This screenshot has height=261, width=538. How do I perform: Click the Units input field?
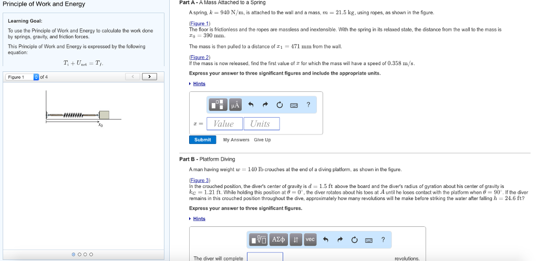[262, 124]
